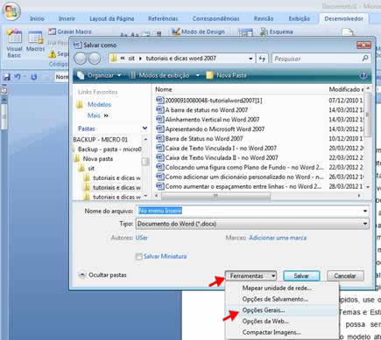Click the file list horizontal scrollbar
The image size is (381, 340).
point(215,196)
